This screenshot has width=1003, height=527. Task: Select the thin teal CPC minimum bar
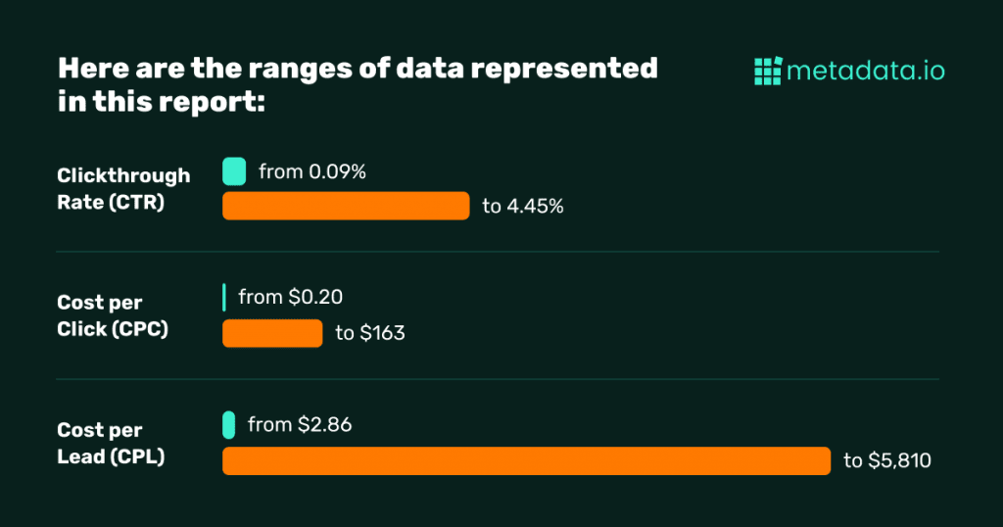coord(224,297)
